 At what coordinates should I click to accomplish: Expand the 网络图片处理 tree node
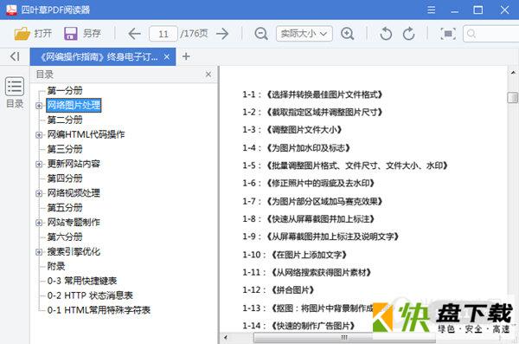pyautogui.click(x=39, y=106)
